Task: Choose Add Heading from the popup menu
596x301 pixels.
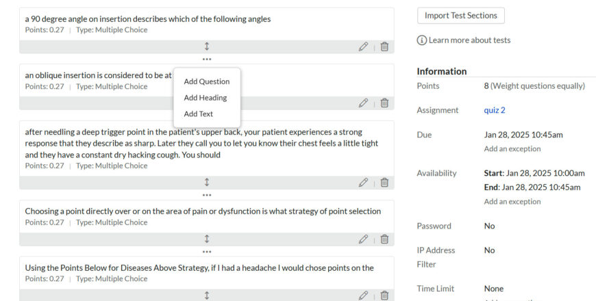Action: (x=206, y=98)
